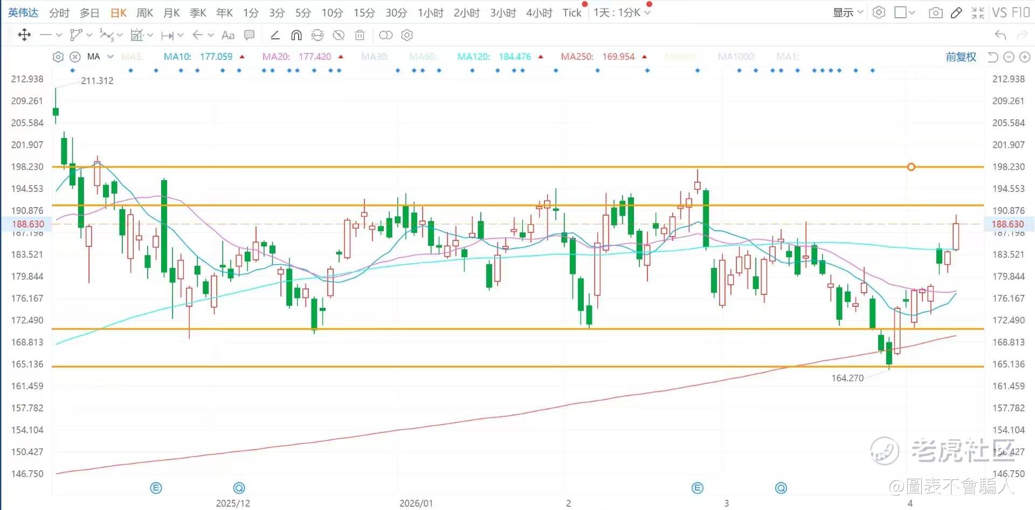This screenshot has width=1035, height=510.
Task: Open the 显示 display dropdown
Action: pyautogui.click(x=847, y=12)
